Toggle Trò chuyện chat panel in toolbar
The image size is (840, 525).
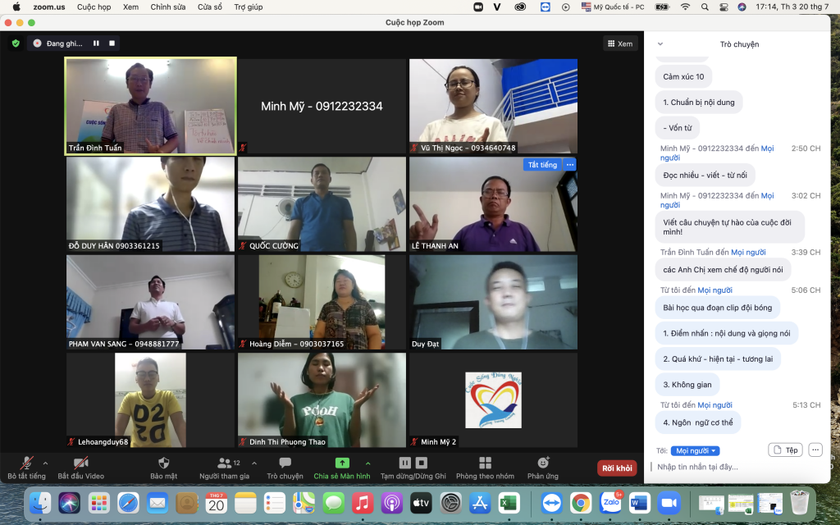(x=285, y=468)
